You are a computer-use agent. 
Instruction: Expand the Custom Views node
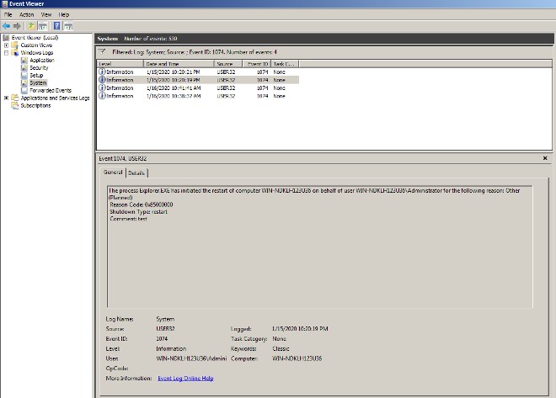(7, 45)
